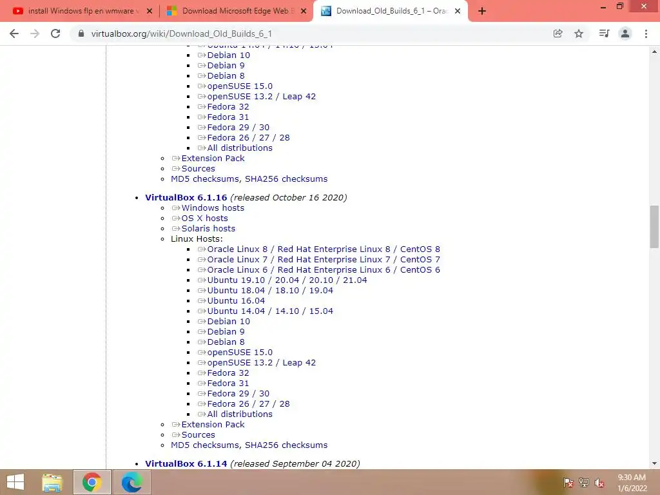Screen dimensions: 660x495
Task: Select the Download_Old_Builds_6_1 tab
Action: [390, 12]
